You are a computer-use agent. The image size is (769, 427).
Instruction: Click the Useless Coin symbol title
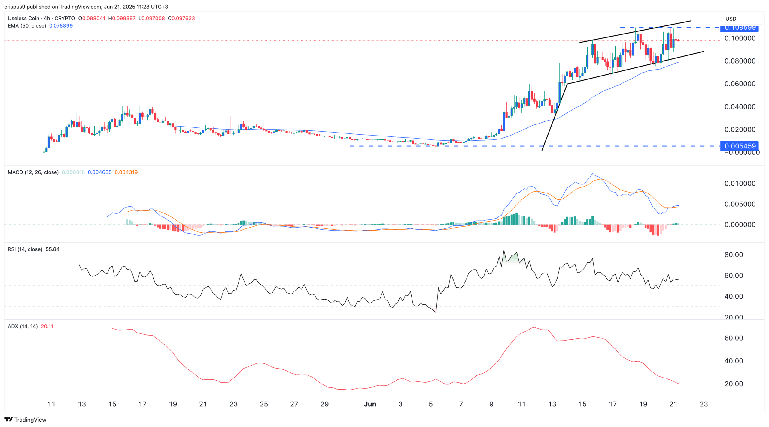[x=23, y=18]
